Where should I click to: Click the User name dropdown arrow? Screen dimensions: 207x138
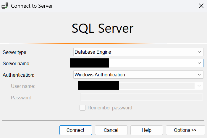[x=199, y=86]
